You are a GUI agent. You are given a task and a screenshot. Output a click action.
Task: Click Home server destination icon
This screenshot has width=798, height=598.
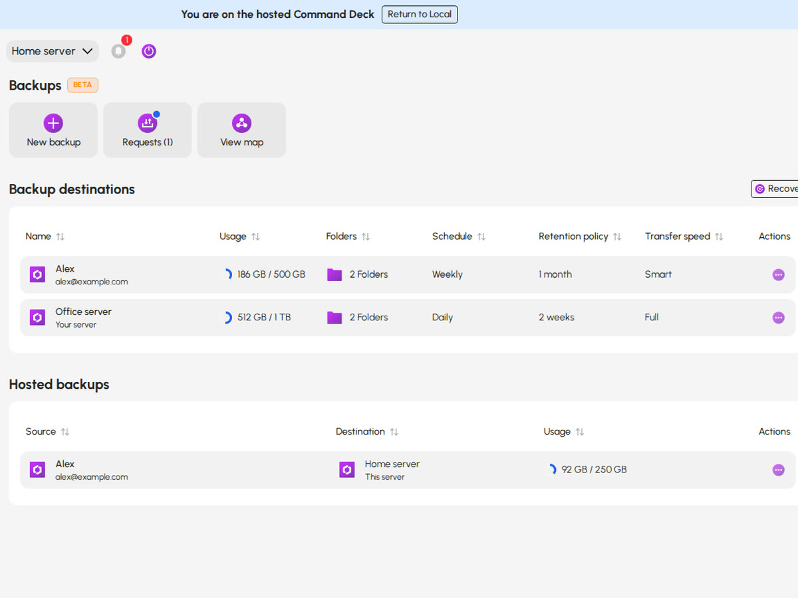(x=347, y=470)
